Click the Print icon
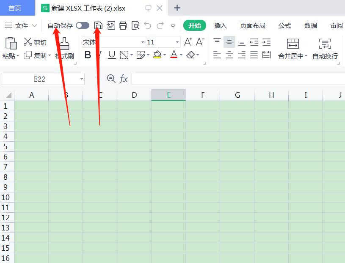Image resolution: width=345 pixels, height=263 pixels. tap(123, 25)
